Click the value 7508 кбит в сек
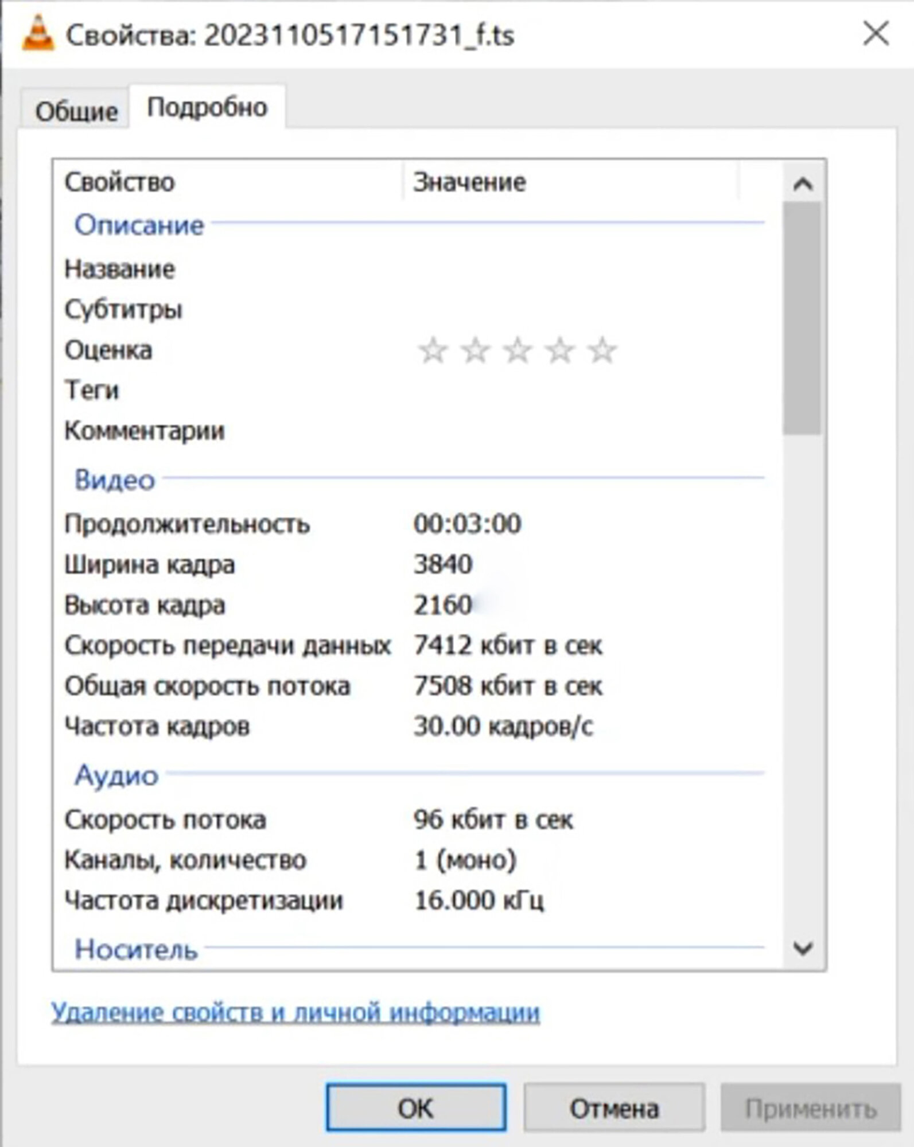 click(508, 686)
